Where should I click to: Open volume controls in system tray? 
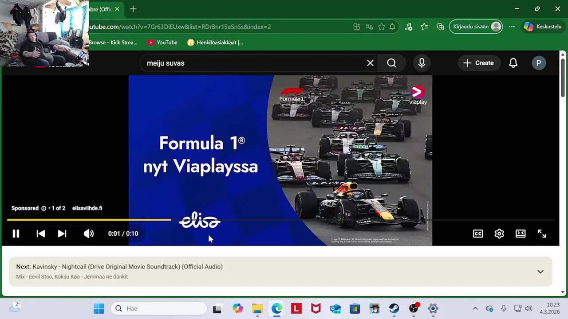pyautogui.click(x=528, y=308)
